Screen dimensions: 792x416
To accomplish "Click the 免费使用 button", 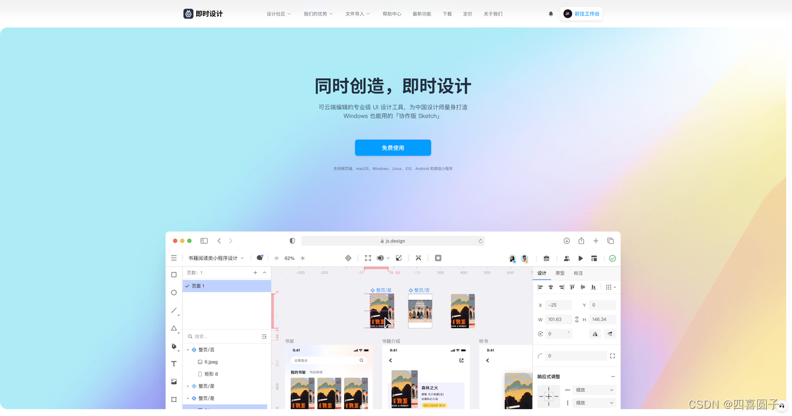I will pos(393,147).
